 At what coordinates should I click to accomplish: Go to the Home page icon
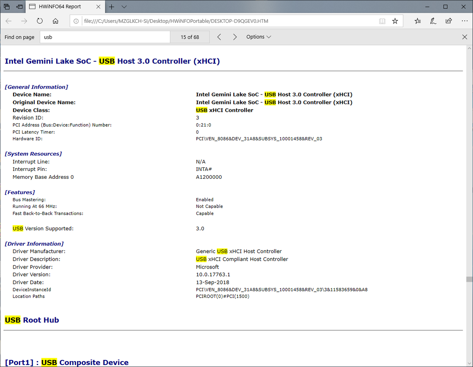(56, 21)
